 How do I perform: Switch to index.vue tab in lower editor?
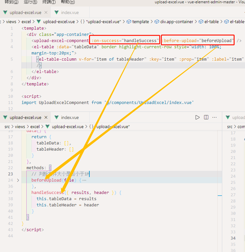click(x=70, y=117)
